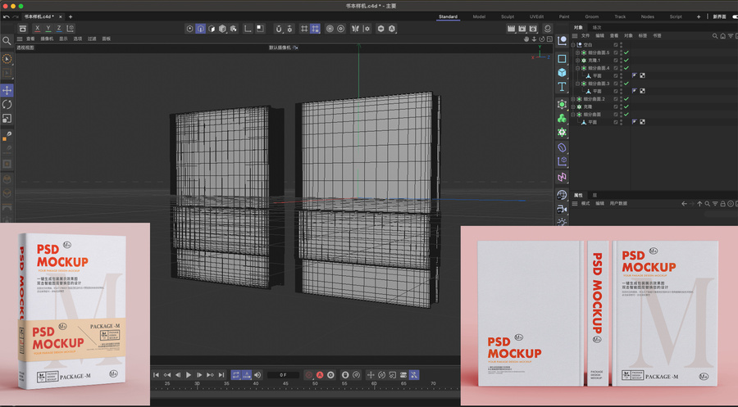Open the 摄像机 menu in the viewport
Viewport: 738px width, 407px height.
point(47,39)
